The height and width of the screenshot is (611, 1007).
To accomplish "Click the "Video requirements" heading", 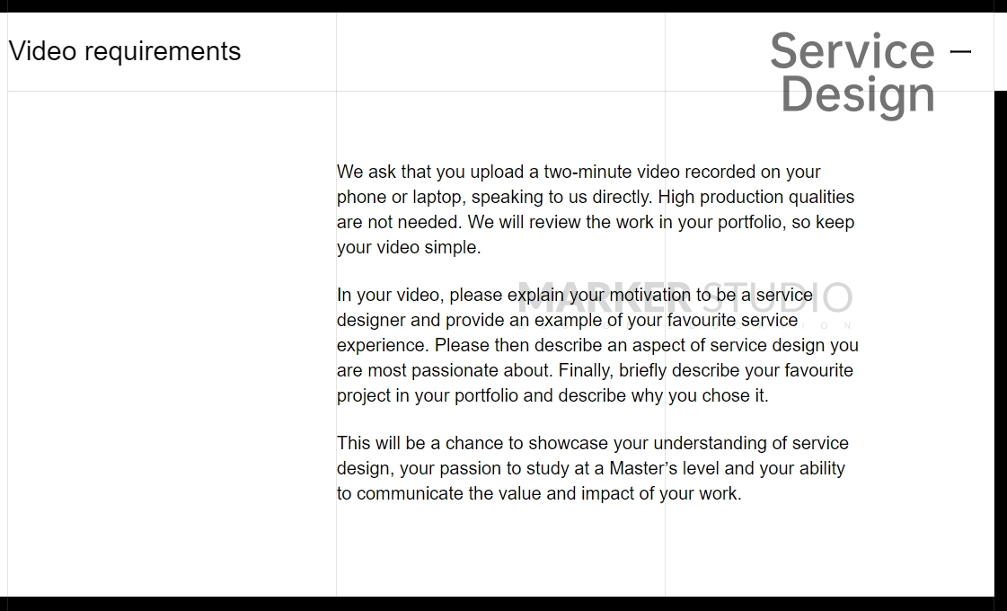I will (x=125, y=51).
